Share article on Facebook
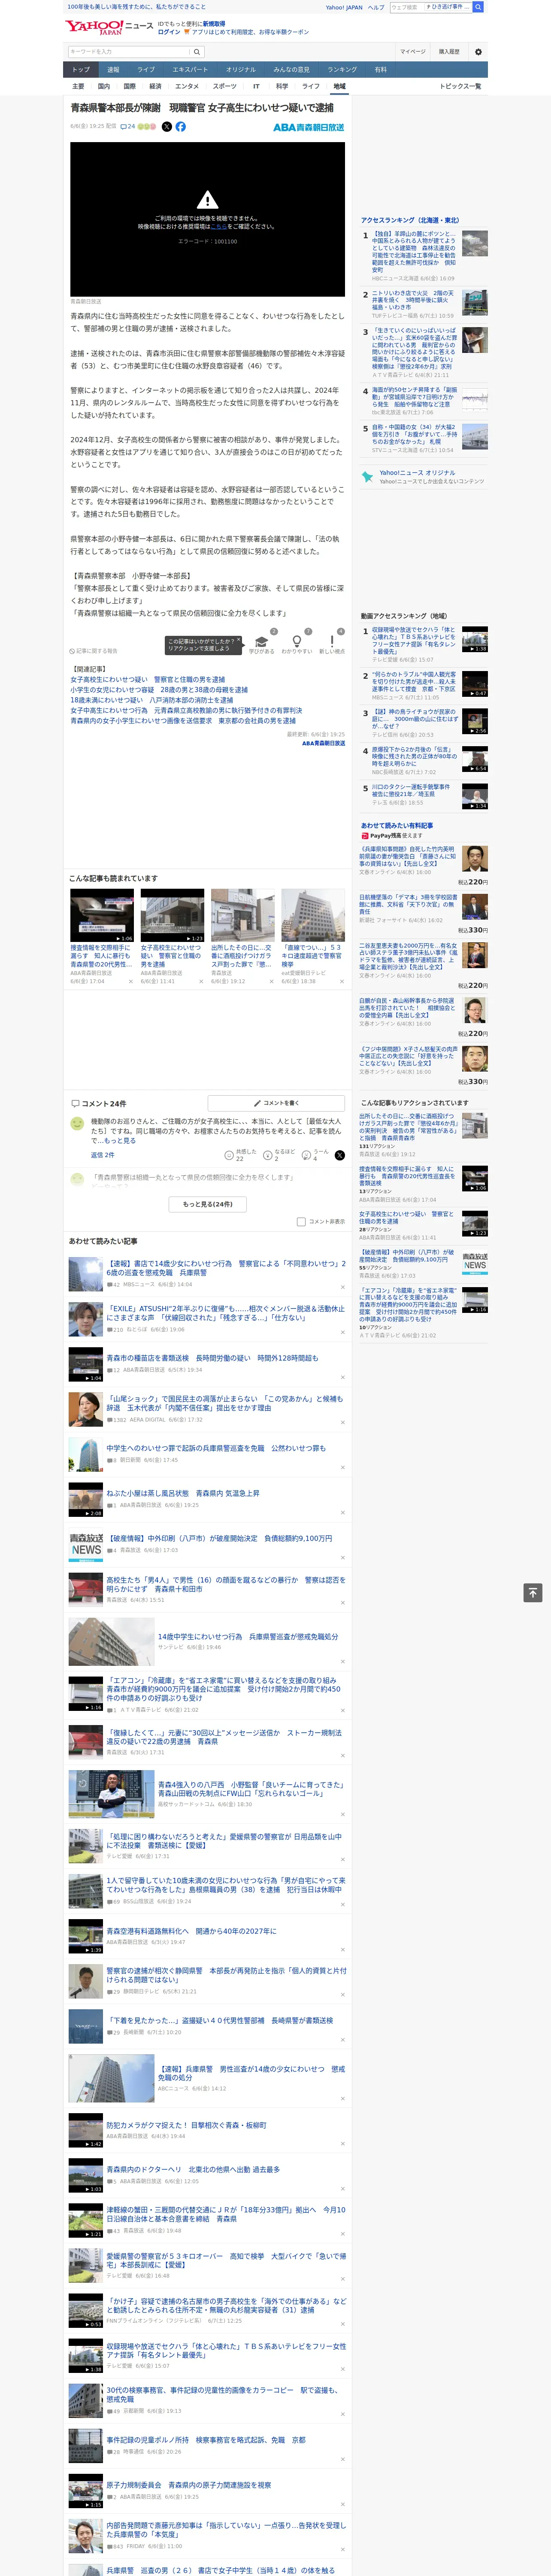Viewport: 551px width, 2576px height. [x=181, y=127]
